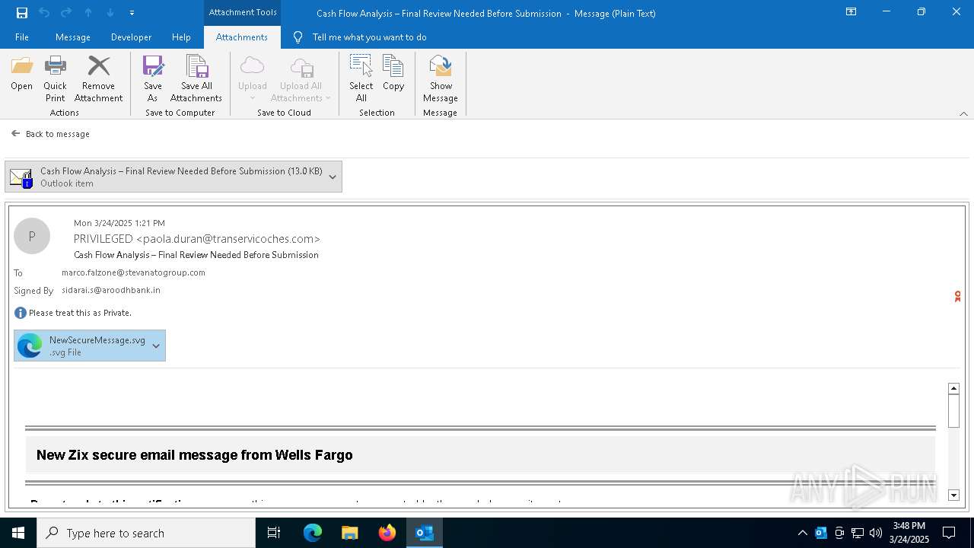Click Quick Print in the ribbon
Viewport: 974px width, 548px height.
(x=55, y=79)
